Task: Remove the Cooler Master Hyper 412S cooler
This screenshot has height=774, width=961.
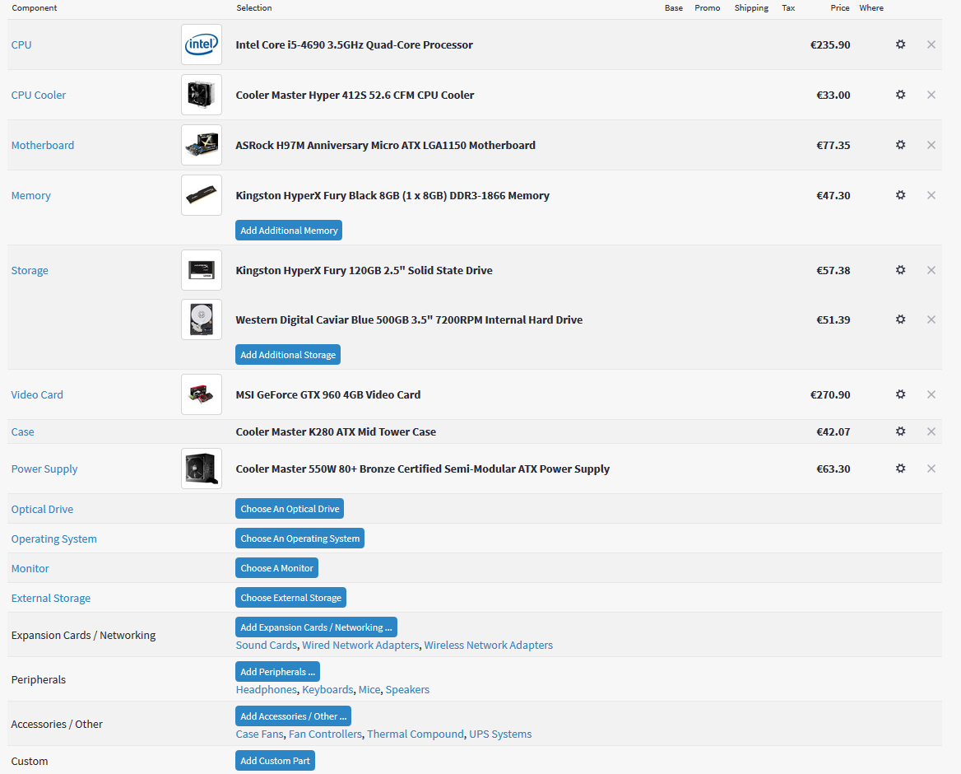Action: click(931, 95)
